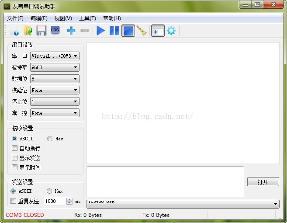Open settings with the gear icon
Screen dimensions: 287x223
tap(171, 31)
